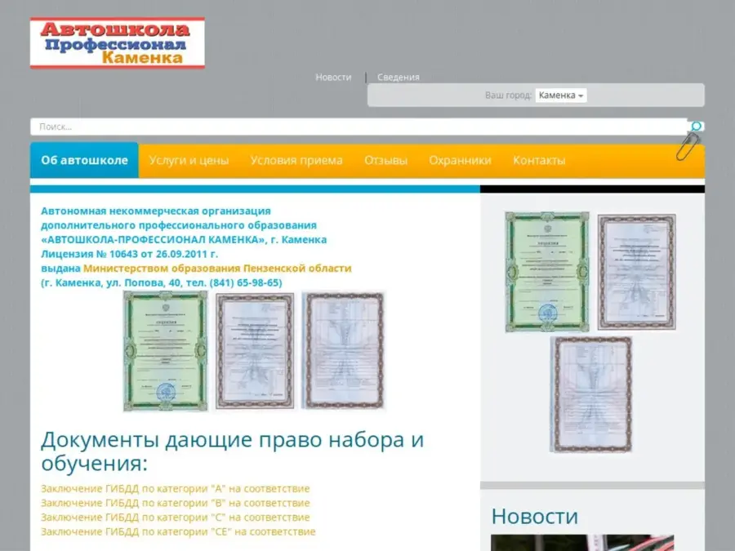Type in the Поиск search field
Screen dimensions: 735x551
358,127
